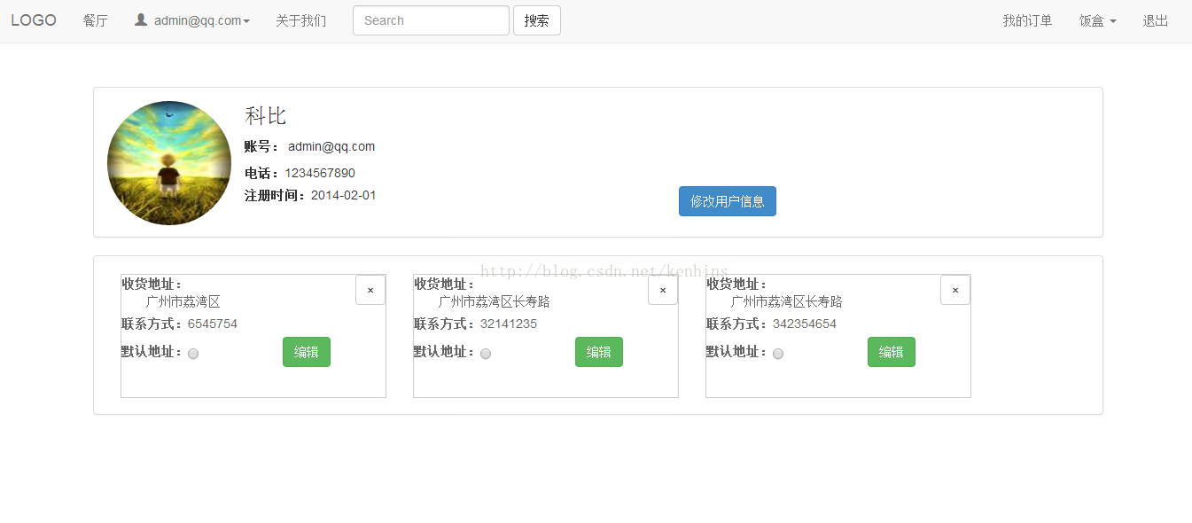Click address text 广州市荔湾区 in first card
Viewport: 1192px width, 523px height.
[x=183, y=301]
